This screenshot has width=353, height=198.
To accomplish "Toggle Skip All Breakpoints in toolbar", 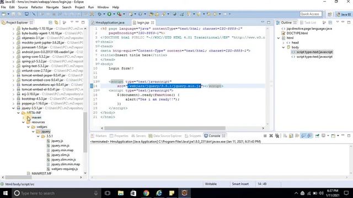I will coord(34,14).
